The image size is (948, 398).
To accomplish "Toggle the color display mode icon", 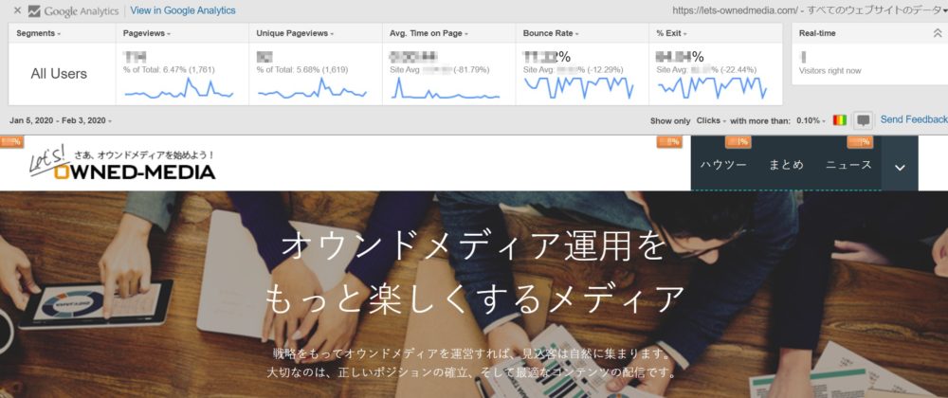I will (x=840, y=120).
